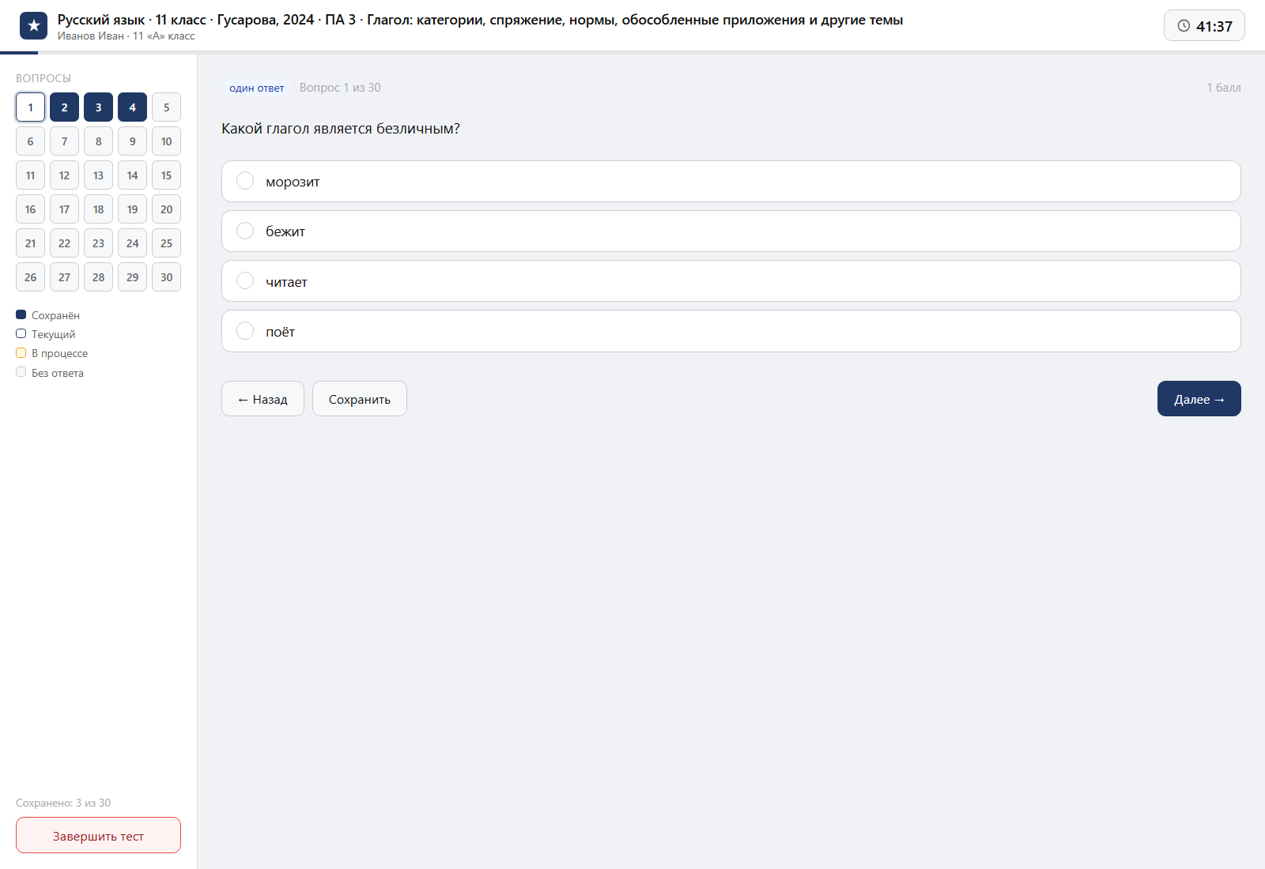Jump to question 9

(x=132, y=141)
